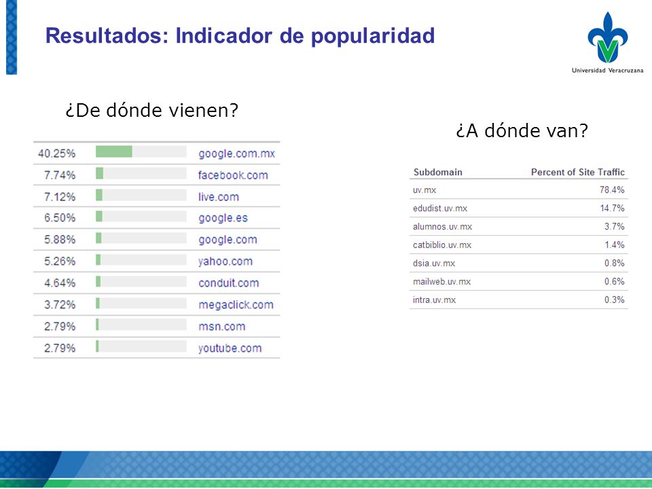Open the google.com.mx link
The image size is (652, 489).
(x=236, y=154)
